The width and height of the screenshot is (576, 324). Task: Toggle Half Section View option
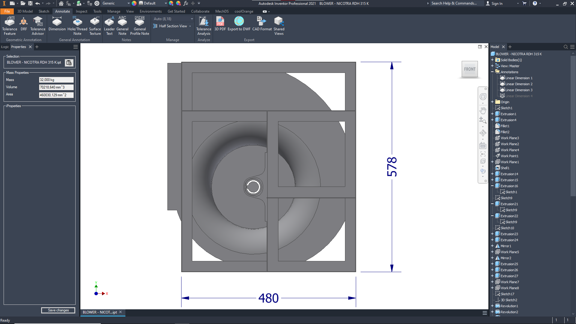point(173,26)
